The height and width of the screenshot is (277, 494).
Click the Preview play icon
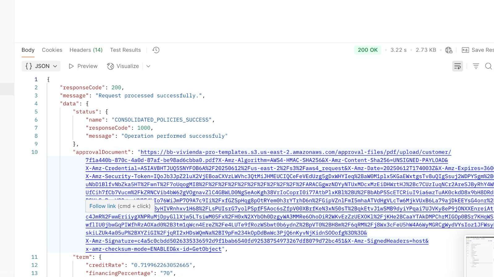(x=71, y=66)
